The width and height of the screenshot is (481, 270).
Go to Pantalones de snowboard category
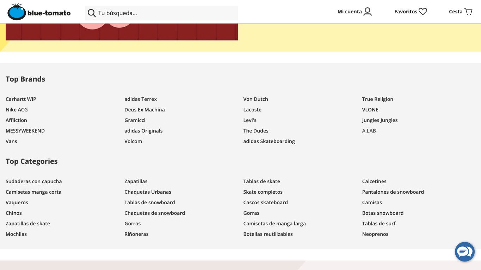click(x=393, y=192)
